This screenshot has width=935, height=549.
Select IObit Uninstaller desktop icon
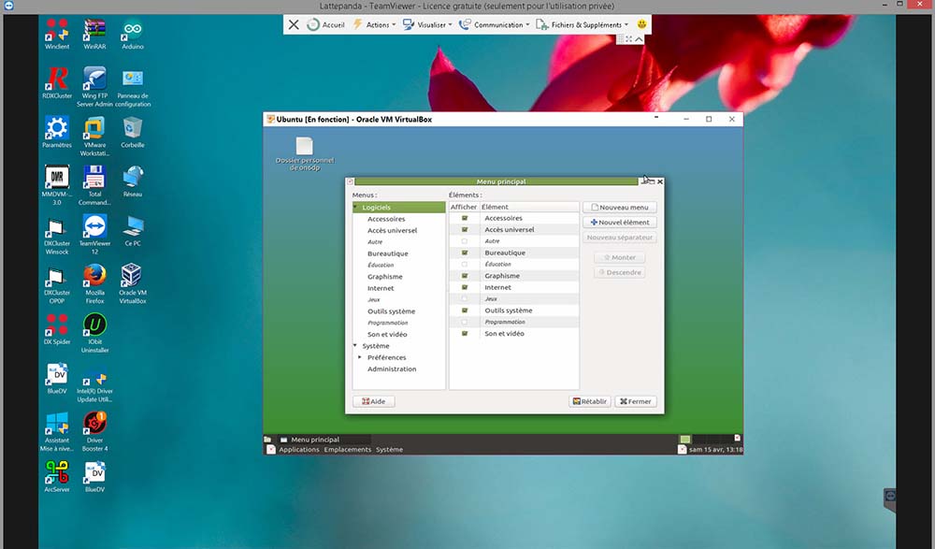(94, 333)
